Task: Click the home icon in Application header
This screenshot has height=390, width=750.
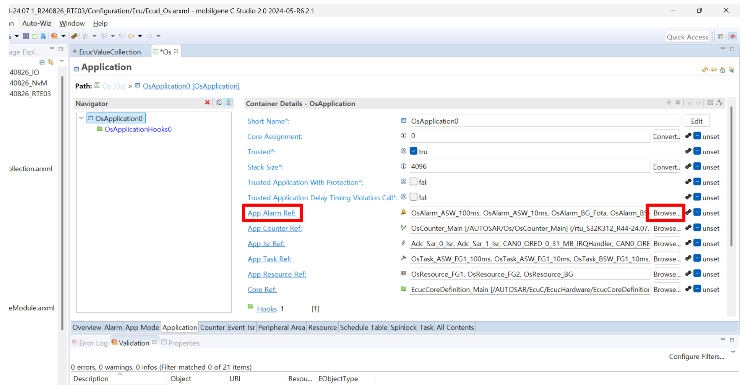Action: (x=722, y=70)
